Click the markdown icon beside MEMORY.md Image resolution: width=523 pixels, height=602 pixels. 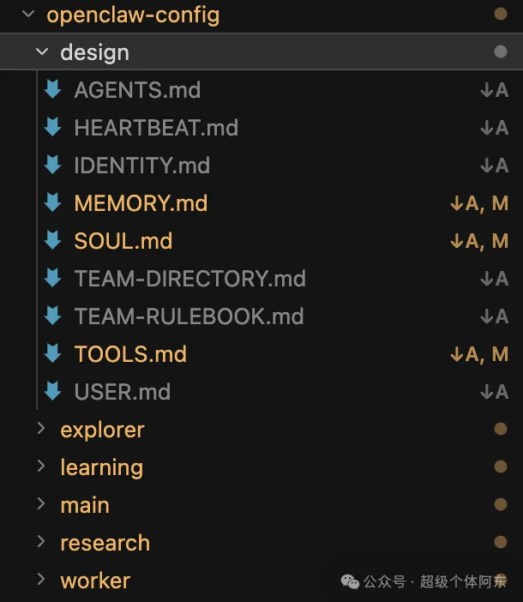click(53, 202)
